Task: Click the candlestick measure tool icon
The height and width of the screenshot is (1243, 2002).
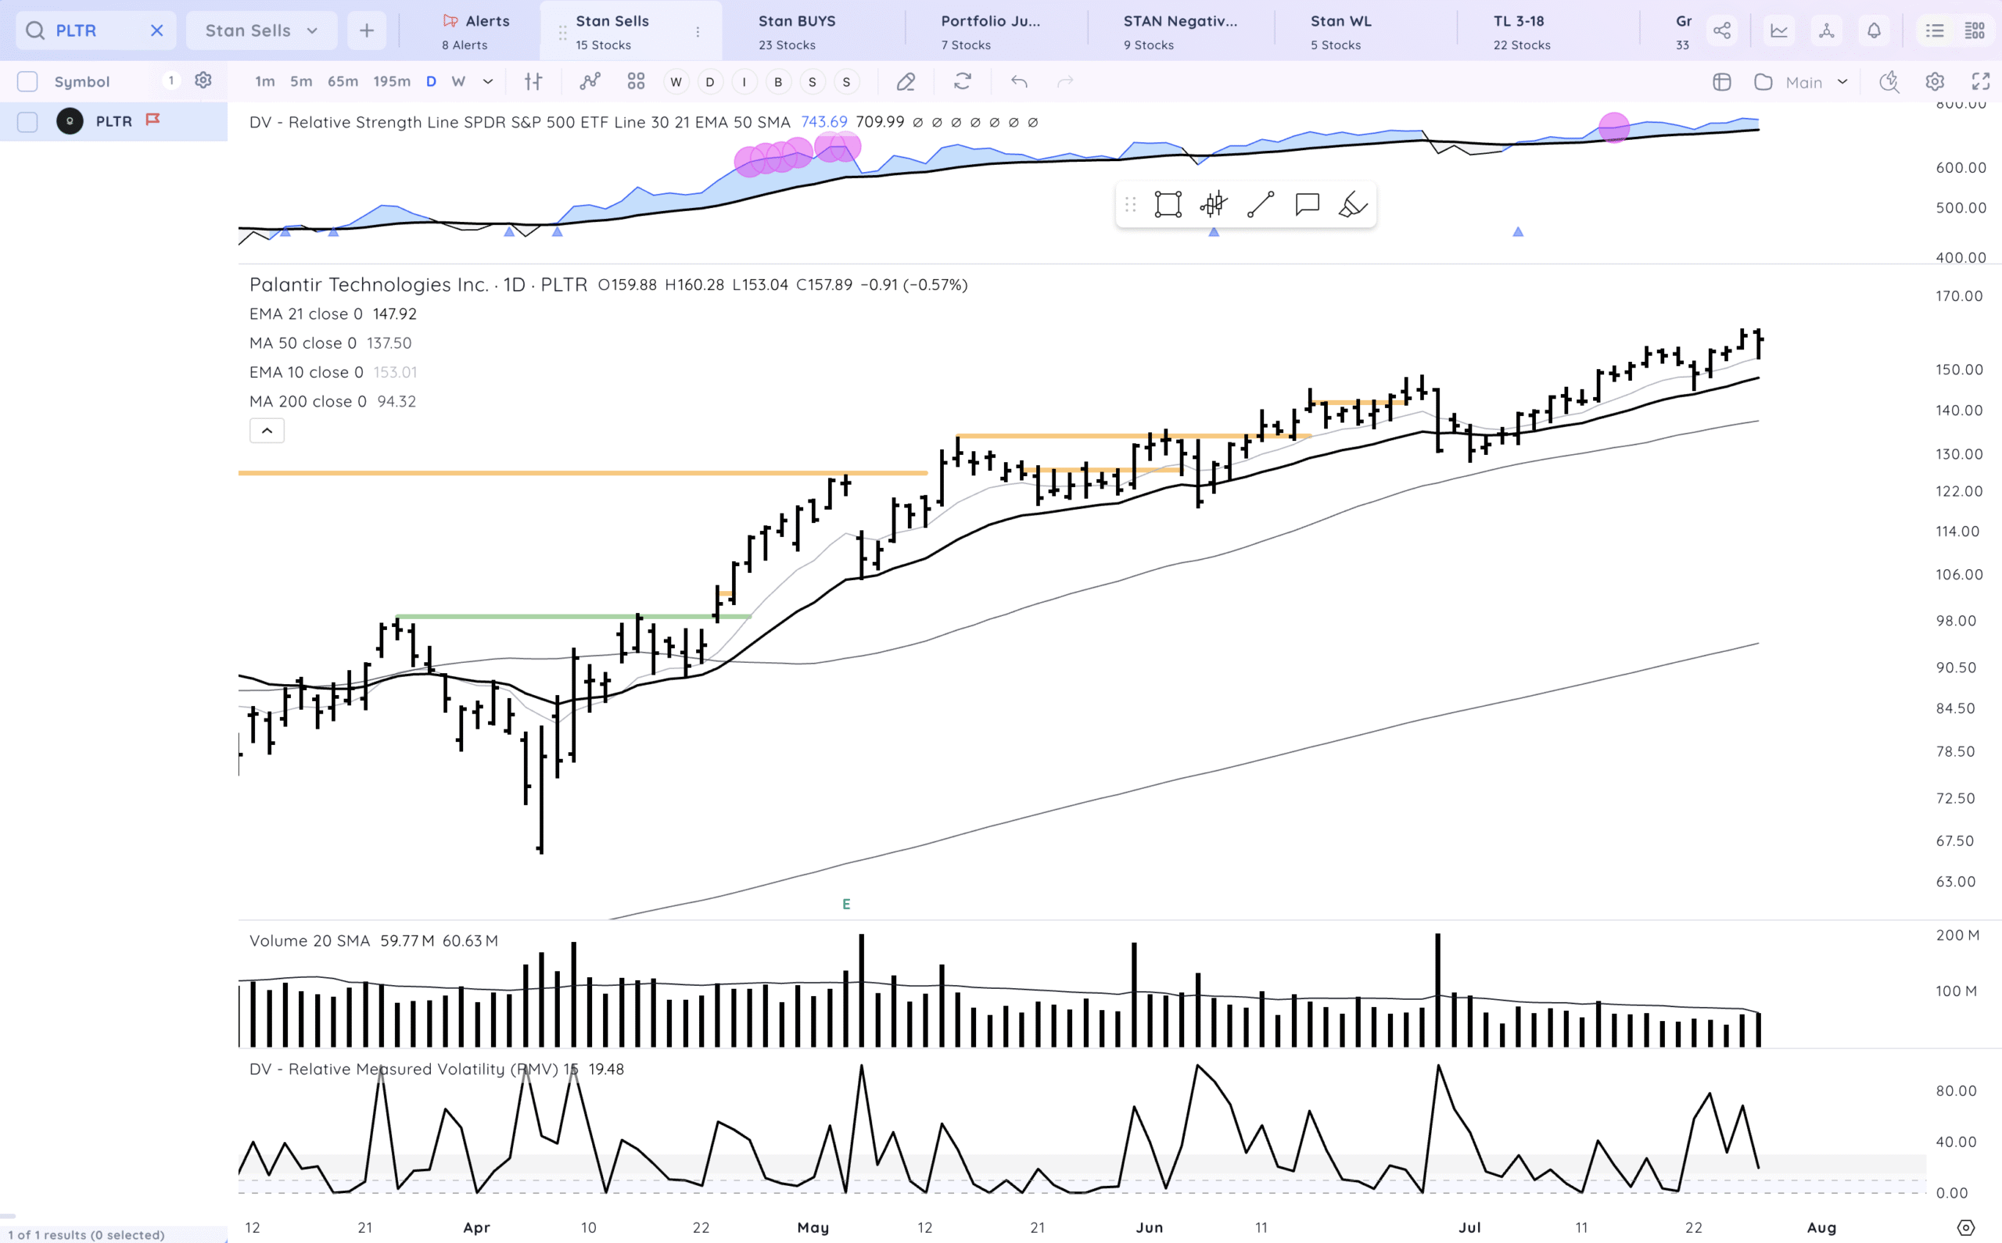Action: click(x=1214, y=204)
